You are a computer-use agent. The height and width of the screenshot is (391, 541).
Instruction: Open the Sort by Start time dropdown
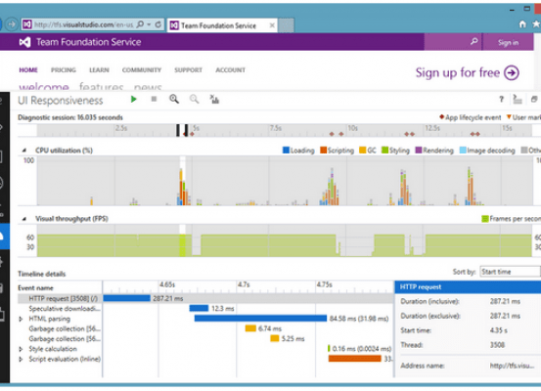pos(511,272)
